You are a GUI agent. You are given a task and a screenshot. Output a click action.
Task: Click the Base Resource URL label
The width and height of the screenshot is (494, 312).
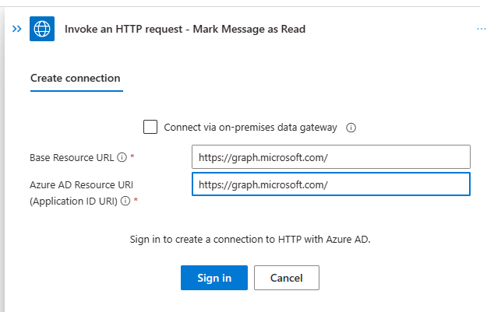pos(72,157)
